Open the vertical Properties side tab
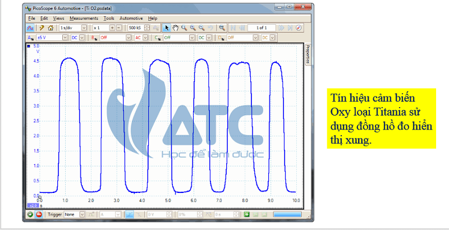The width and height of the screenshot is (449, 230). tap(308, 56)
